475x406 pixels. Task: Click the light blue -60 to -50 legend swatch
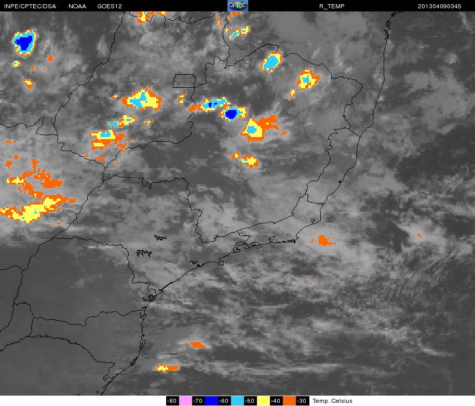tap(237, 401)
